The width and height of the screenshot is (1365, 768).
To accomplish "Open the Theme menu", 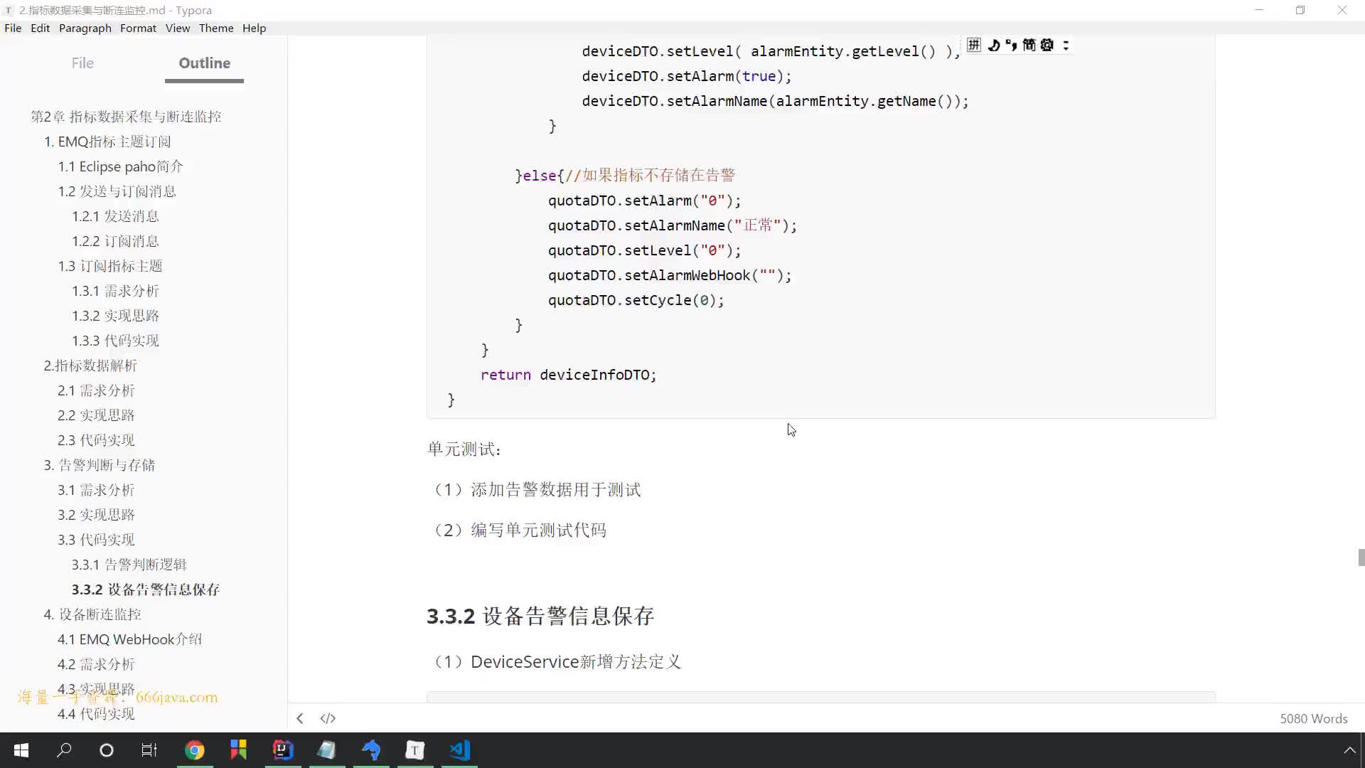I will pos(216,28).
